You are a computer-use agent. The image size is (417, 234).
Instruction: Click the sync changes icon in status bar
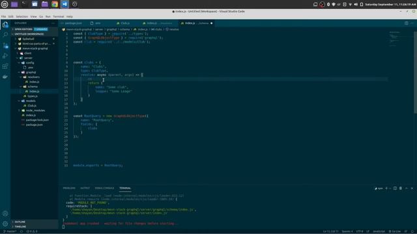click(22, 231)
